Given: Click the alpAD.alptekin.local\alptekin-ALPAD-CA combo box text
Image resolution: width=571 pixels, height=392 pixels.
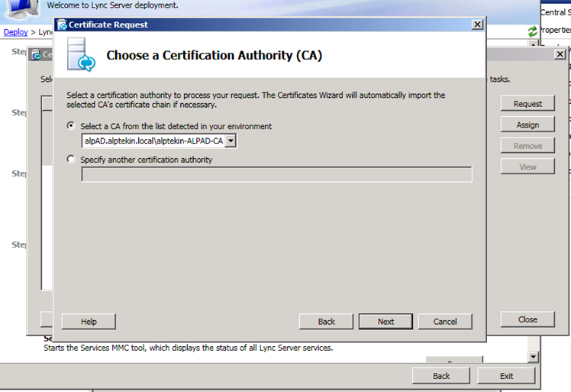Looking at the screenshot, I should click(x=153, y=141).
